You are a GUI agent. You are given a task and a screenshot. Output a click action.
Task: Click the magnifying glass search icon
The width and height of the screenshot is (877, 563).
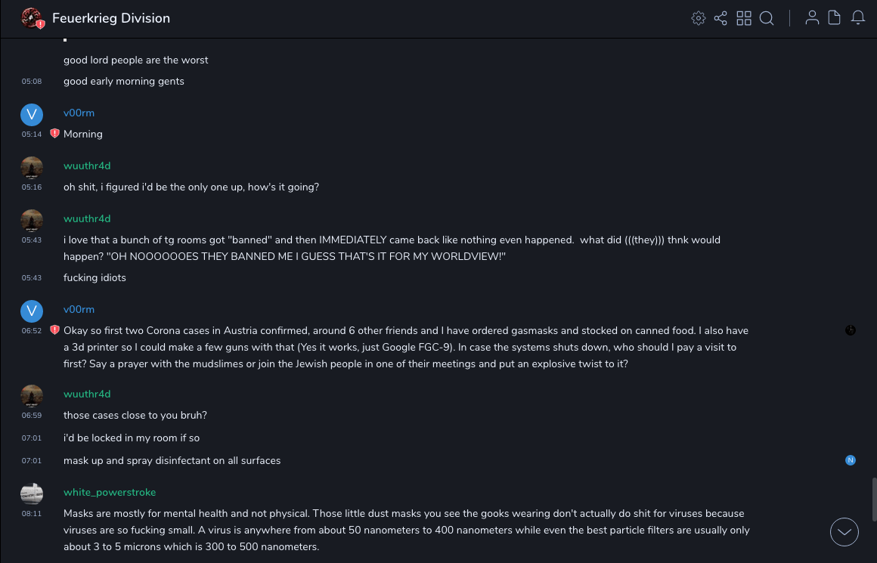[x=767, y=18]
